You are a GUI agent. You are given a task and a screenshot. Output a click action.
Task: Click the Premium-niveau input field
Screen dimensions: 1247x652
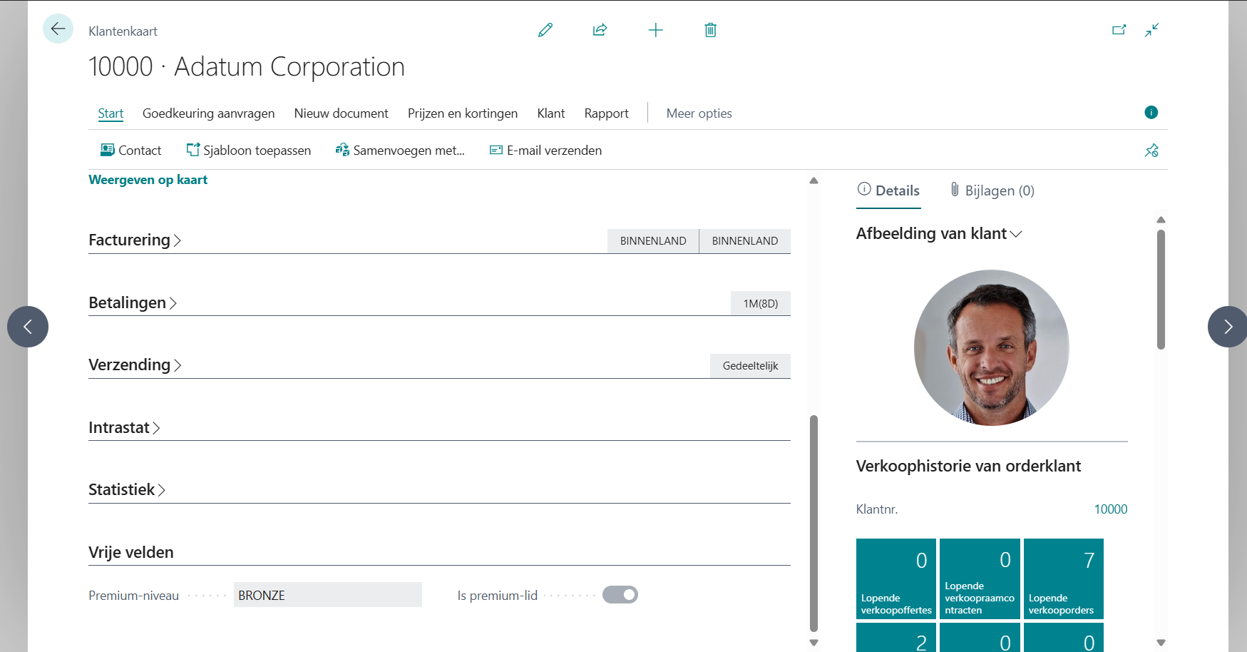pos(327,595)
